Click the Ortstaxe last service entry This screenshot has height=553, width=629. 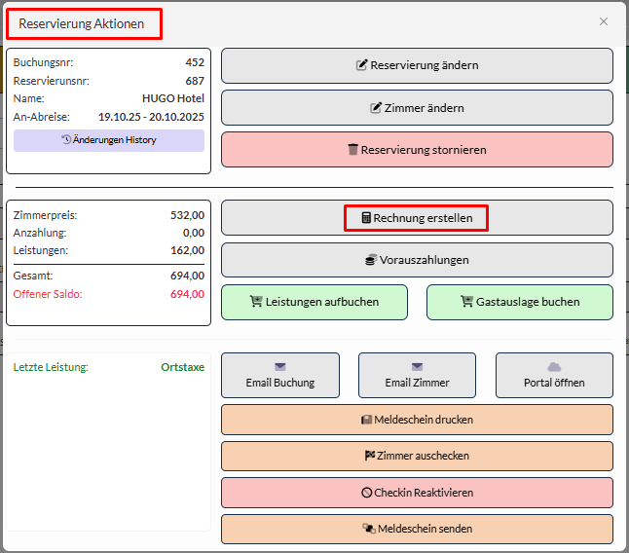[x=182, y=368]
